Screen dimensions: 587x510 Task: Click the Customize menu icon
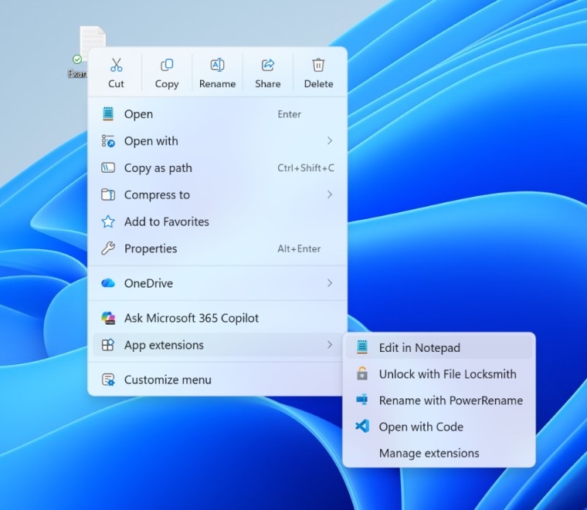point(108,380)
